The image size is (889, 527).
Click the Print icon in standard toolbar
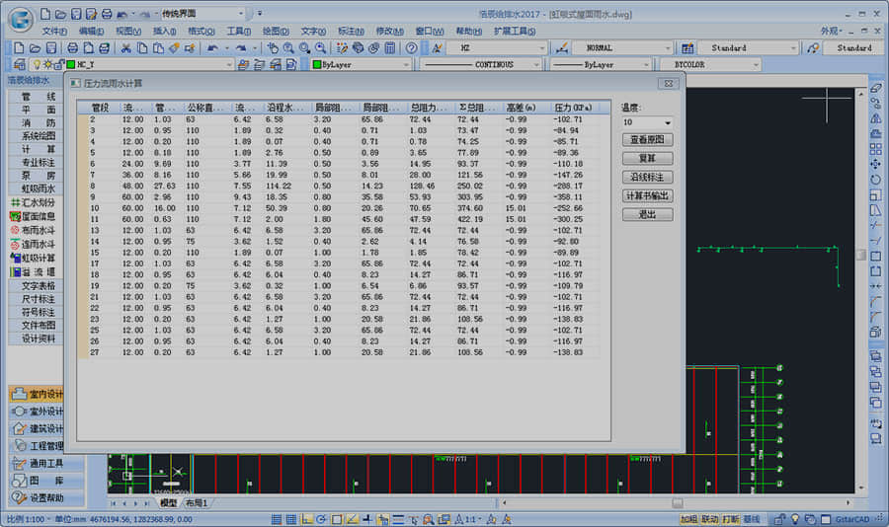click(x=72, y=47)
